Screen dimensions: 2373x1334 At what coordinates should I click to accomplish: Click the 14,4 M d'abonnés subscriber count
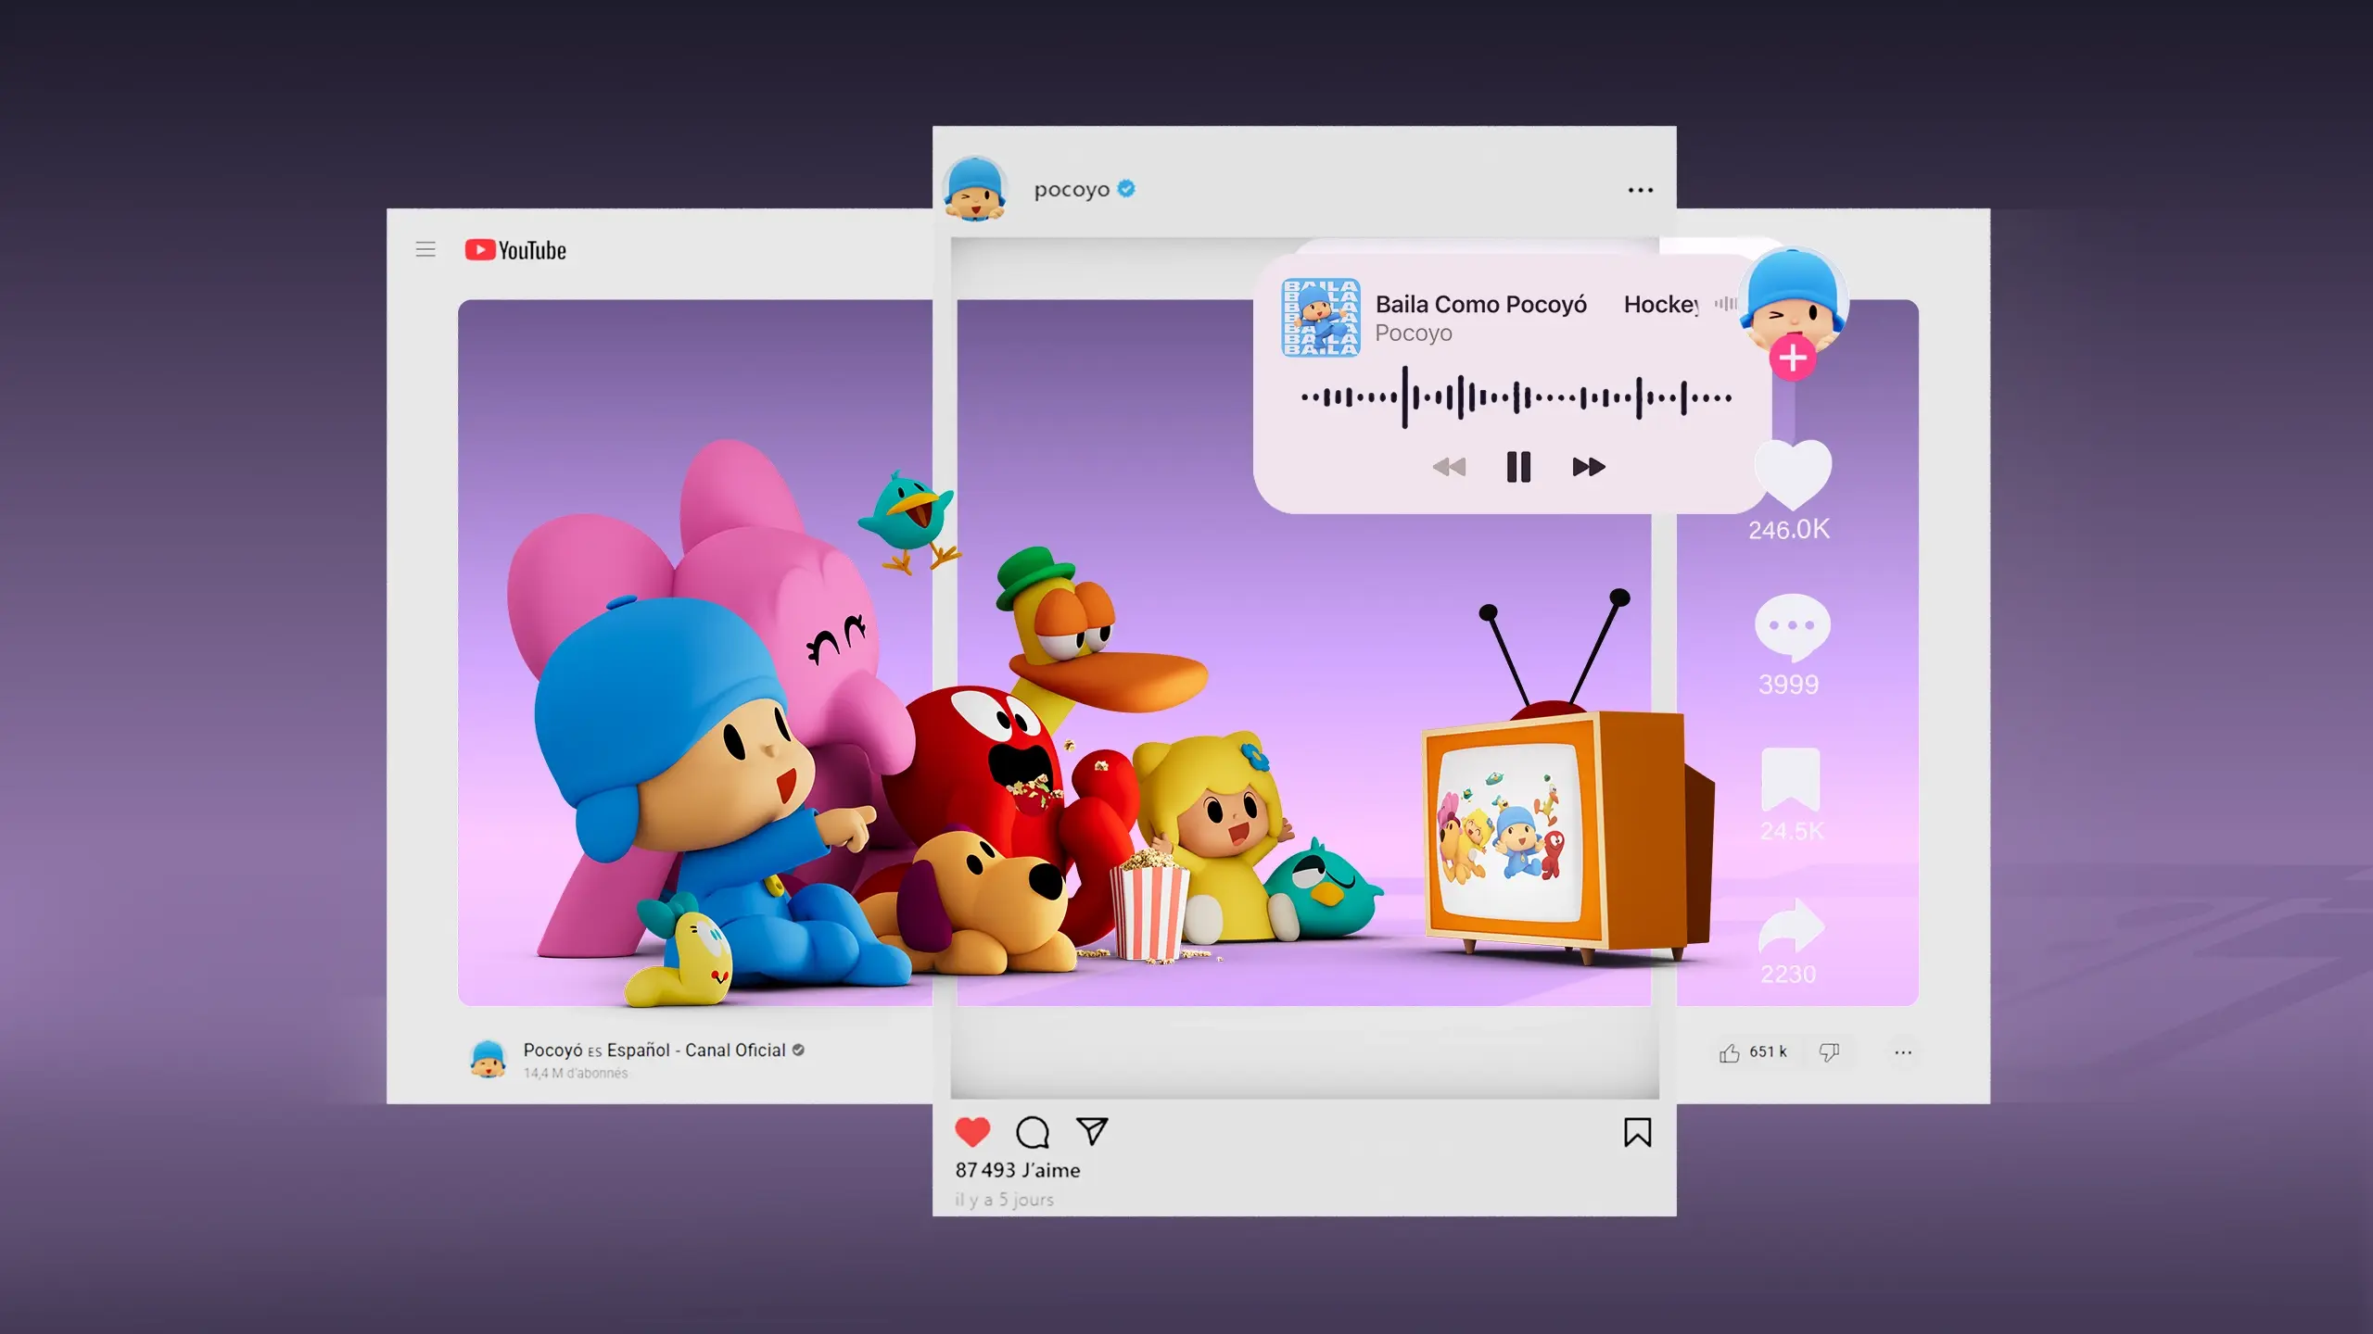575,1074
